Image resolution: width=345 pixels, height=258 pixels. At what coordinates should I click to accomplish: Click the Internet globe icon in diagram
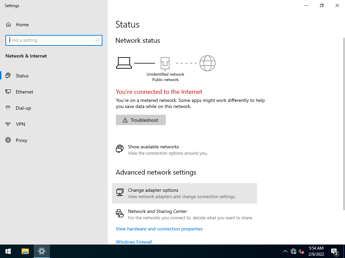[x=208, y=63]
